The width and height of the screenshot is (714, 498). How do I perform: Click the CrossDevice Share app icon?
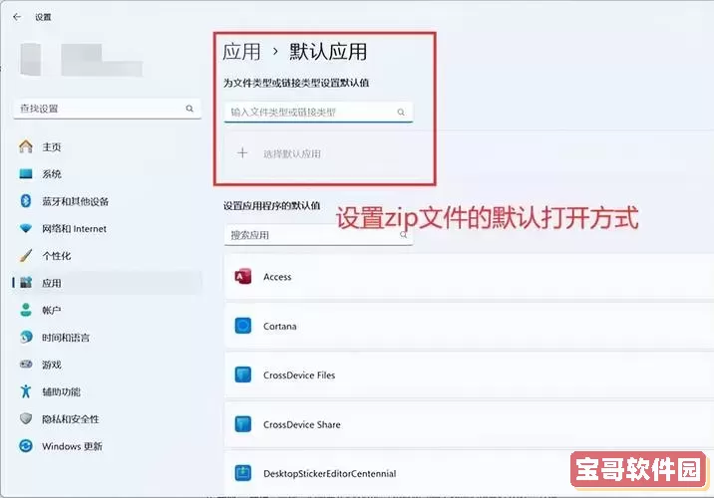tap(242, 424)
